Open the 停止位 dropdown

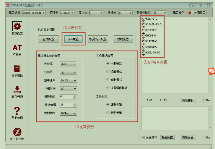click(x=96, y=13)
